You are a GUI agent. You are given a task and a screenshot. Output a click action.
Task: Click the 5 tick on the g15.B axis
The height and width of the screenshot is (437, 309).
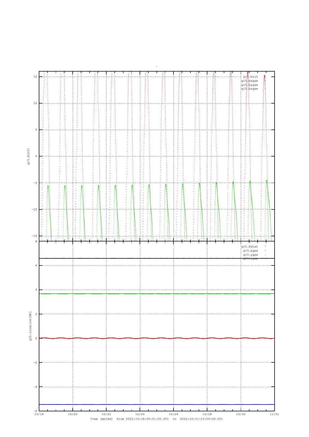36,130
